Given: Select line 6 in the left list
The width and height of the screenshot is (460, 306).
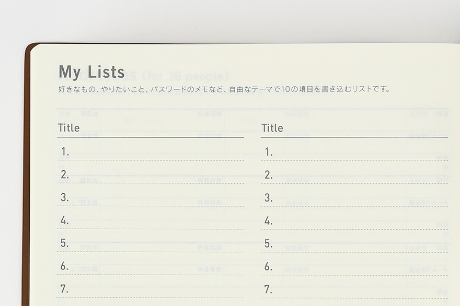Looking at the screenshot, I should click(152, 266).
